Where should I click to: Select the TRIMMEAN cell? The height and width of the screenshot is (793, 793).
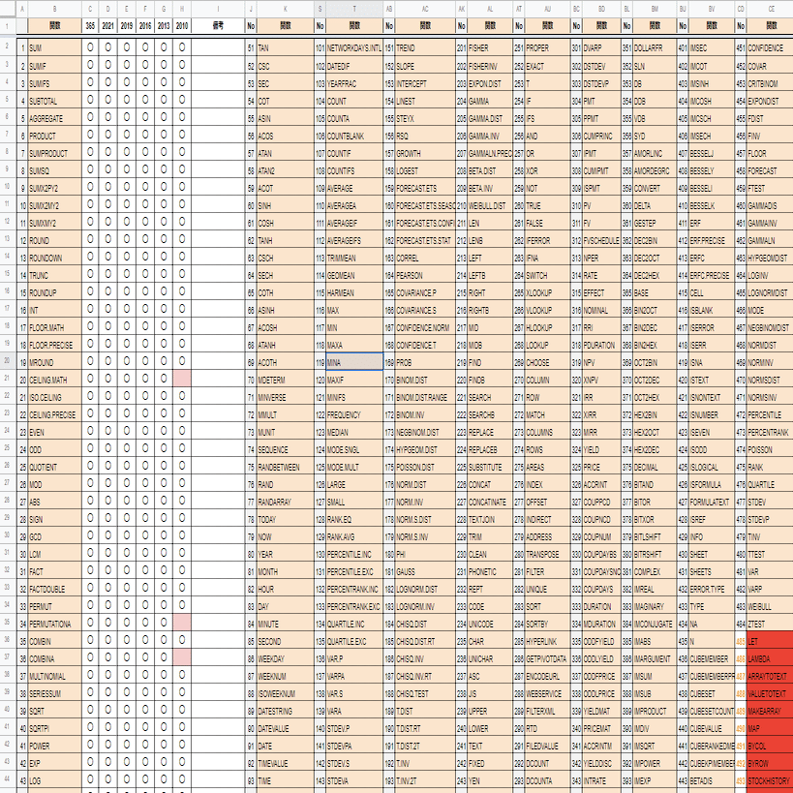354,258
